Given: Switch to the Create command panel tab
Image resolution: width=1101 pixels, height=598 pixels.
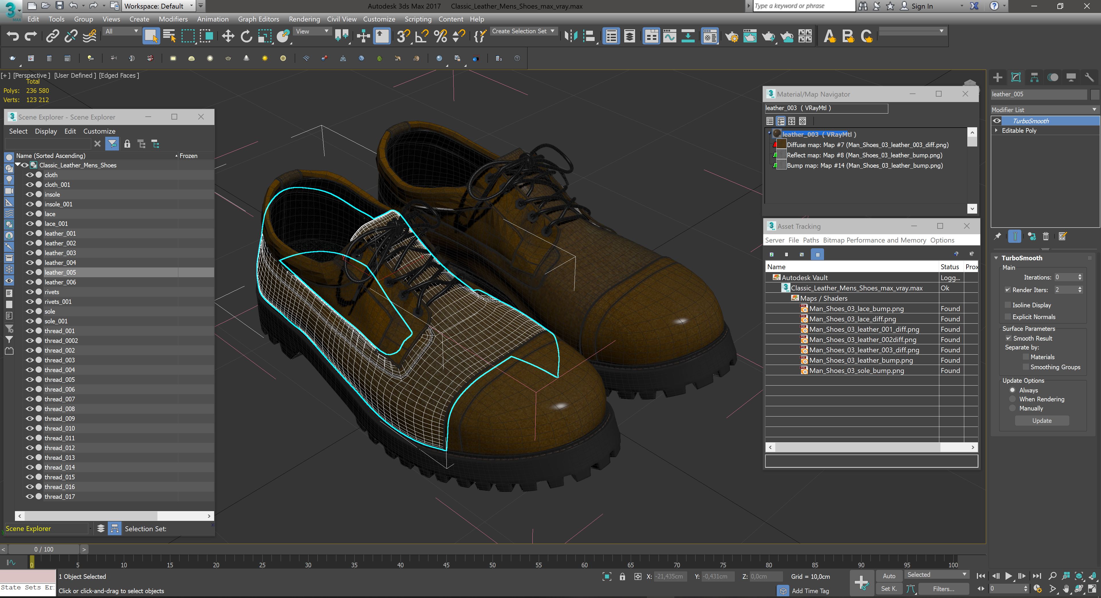Looking at the screenshot, I should pyautogui.click(x=997, y=77).
